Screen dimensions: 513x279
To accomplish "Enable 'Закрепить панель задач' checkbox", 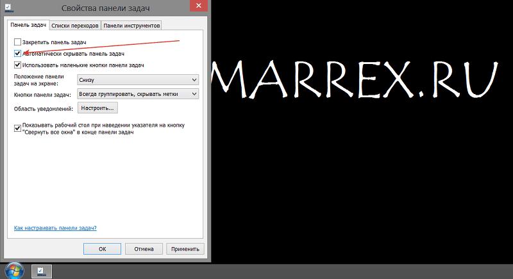I will (18, 42).
